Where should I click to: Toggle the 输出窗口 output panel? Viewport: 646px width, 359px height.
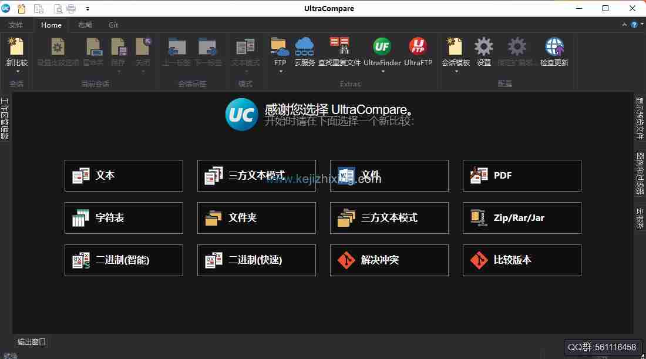[30, 341]
